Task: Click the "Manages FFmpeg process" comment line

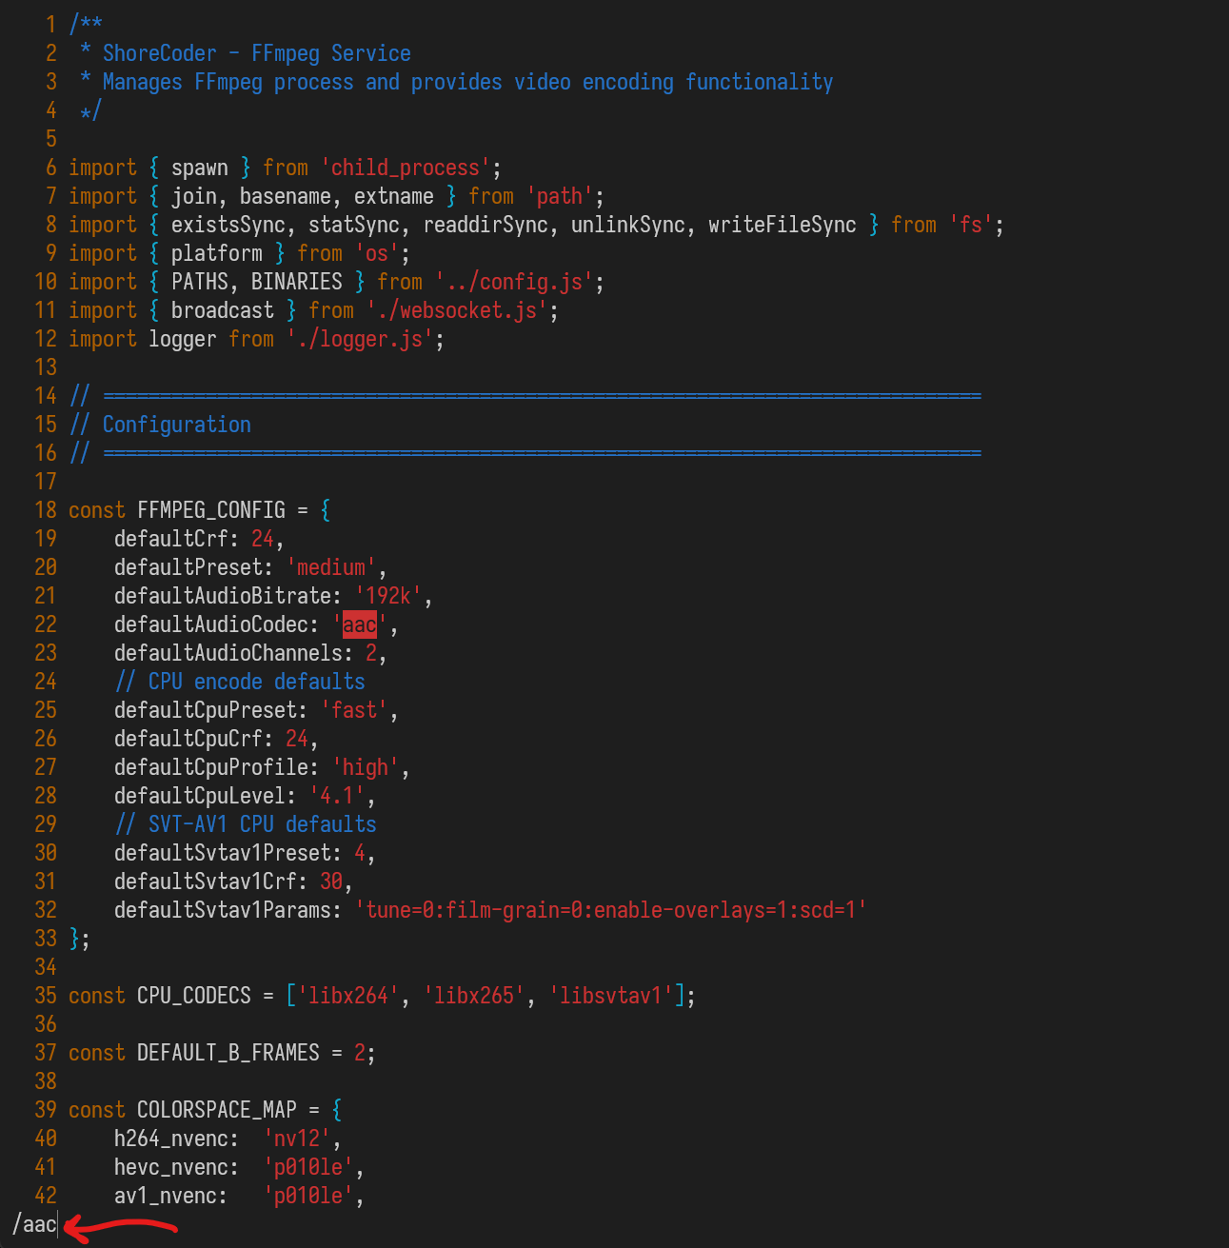Action: [x=467, y=82]
